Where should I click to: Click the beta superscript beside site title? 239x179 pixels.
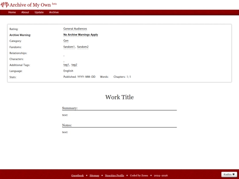pyautogui.click(x=54, y=4)
